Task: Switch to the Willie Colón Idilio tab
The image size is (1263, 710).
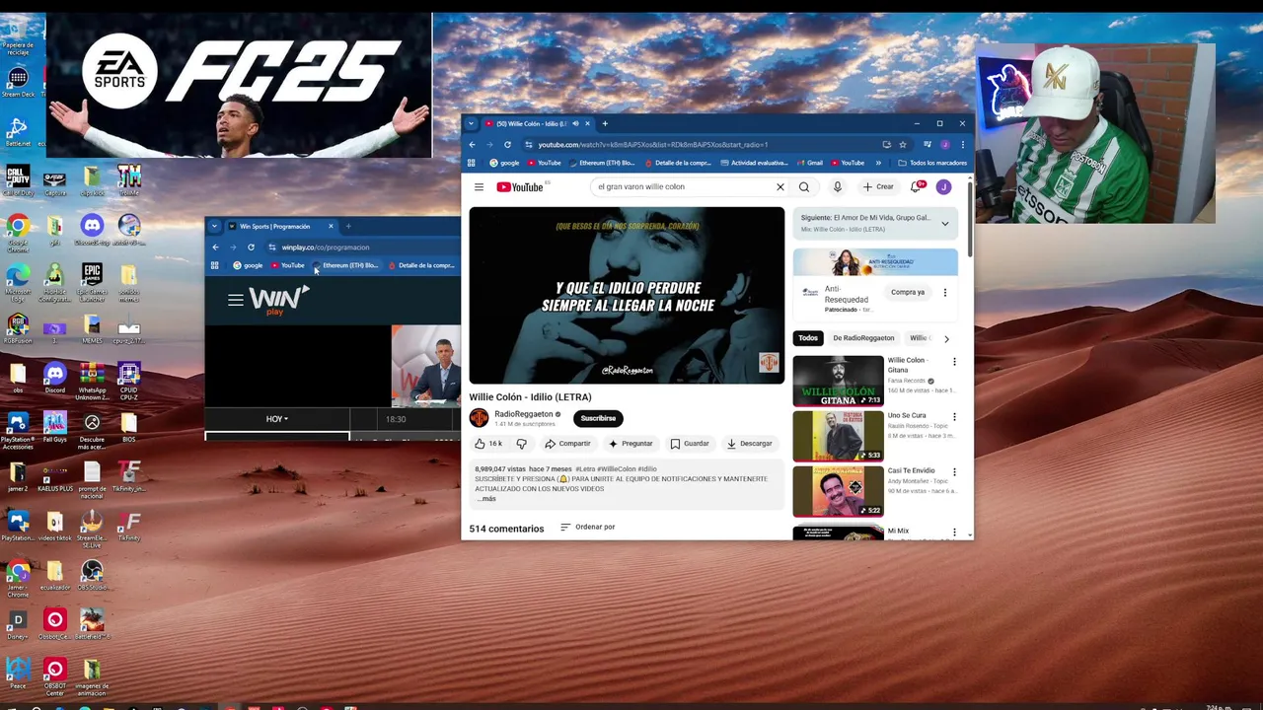Action: pos(531,123)
